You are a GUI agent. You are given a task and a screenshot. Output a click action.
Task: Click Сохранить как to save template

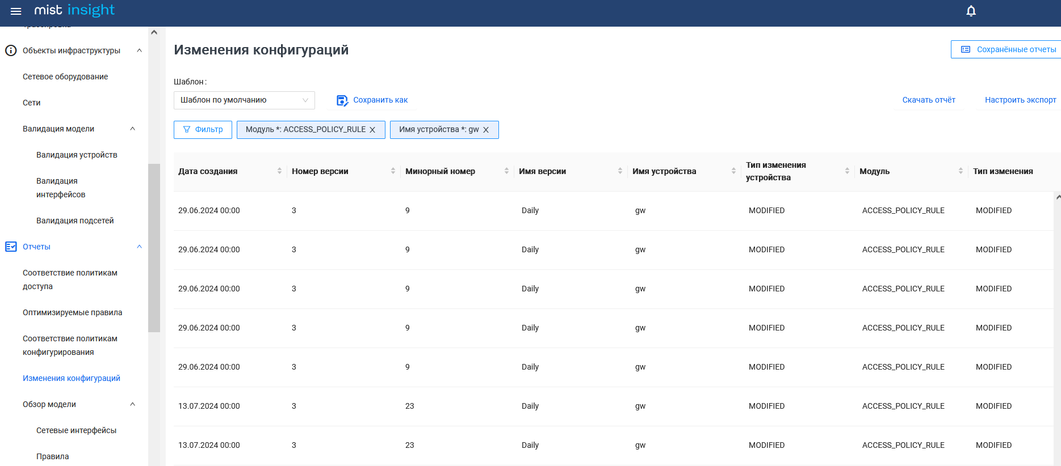[x=372, y=100]
